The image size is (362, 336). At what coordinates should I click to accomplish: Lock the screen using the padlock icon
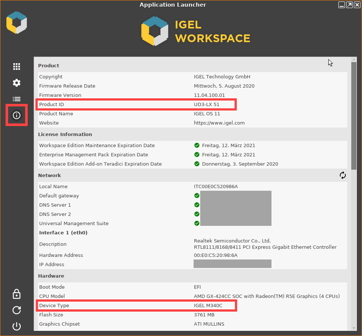pyautogui.click(x=16, y=294)
